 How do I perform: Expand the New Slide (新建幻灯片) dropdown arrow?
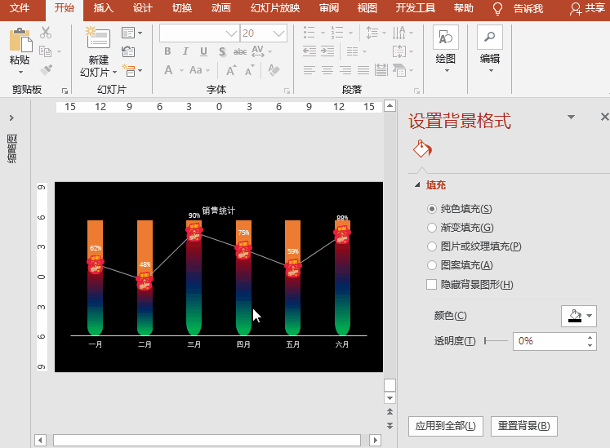tap(114, 73)
